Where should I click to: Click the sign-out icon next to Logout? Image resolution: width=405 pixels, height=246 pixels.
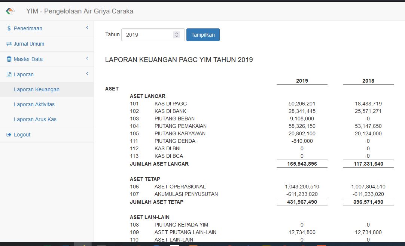pyautogui.click(x=9, y=135)
